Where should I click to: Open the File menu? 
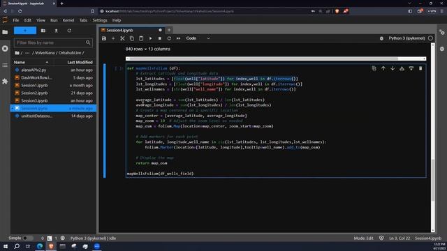pyautogui.click(x=16, y=20)
